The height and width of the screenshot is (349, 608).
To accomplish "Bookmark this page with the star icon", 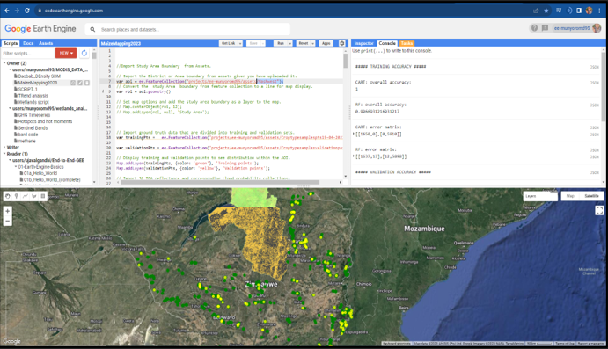I will pos(546,11).
